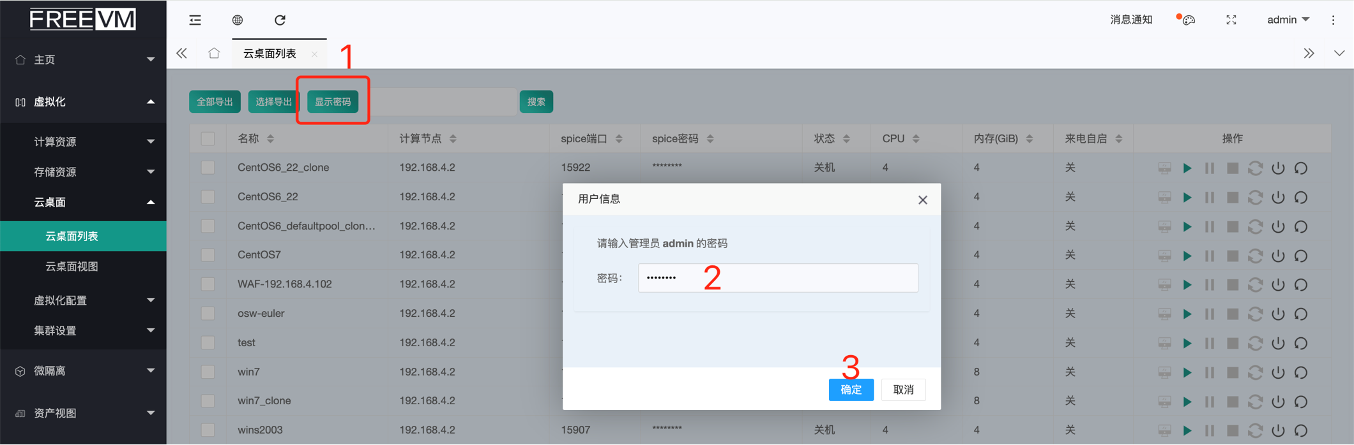
Task: Stop the CentOS7 VM with the square icon
Action: click(1233, 256)
